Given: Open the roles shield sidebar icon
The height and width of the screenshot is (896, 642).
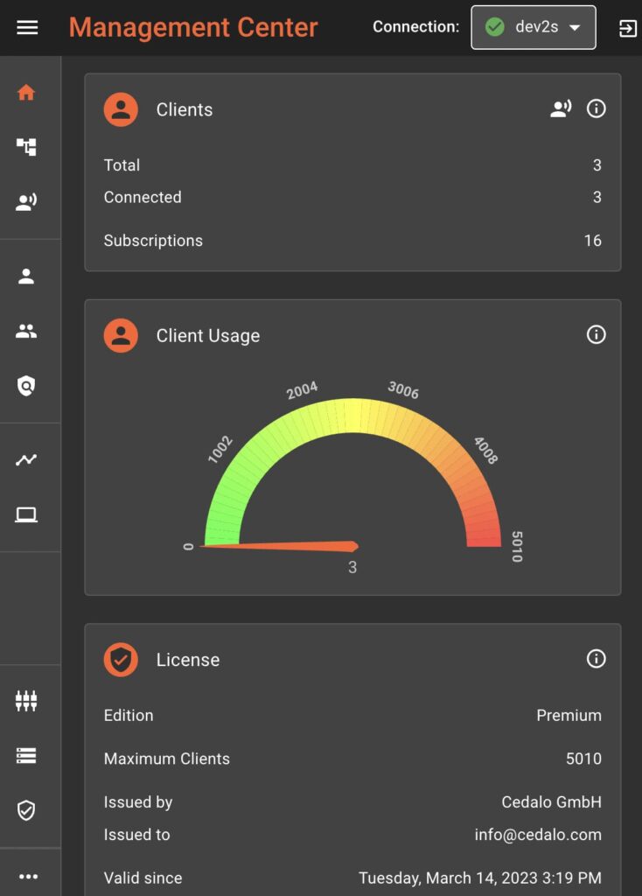Looking at the screenshot, I should 26,386.
